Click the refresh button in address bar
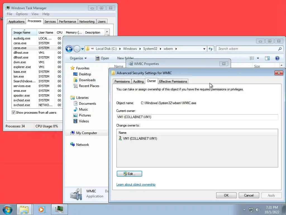 click(211, 49)
